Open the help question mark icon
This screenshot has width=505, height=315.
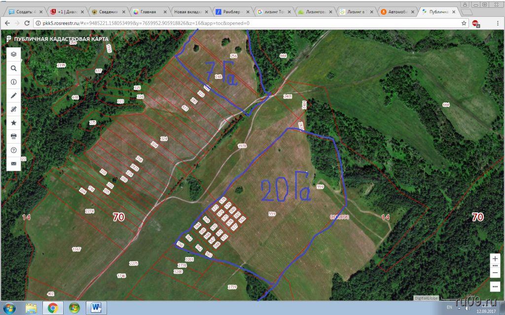click(13, 150)
